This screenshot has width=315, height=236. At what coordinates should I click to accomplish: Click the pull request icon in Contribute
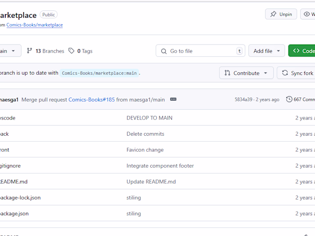coord(227,73)
